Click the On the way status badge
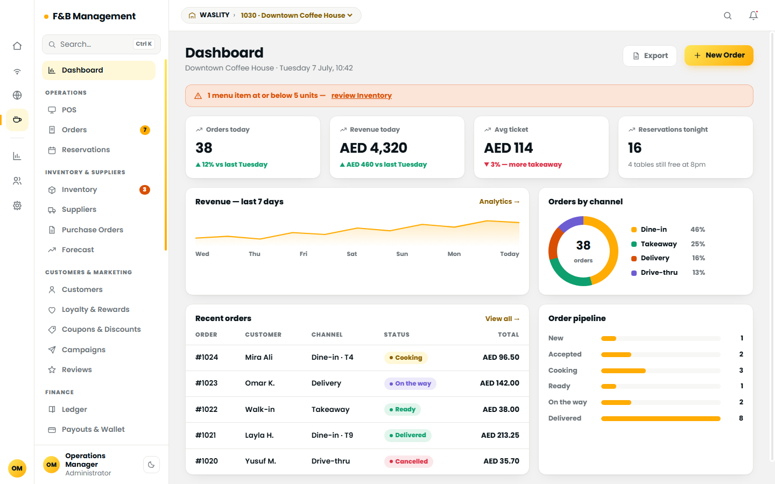 click(410, 383)
